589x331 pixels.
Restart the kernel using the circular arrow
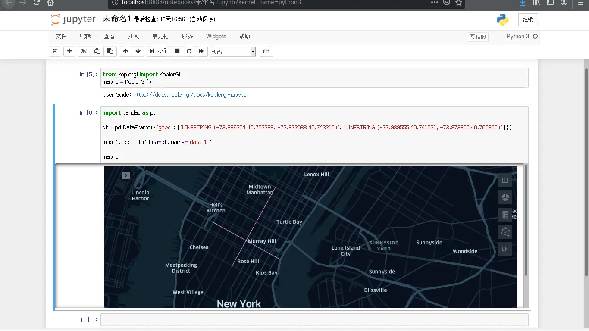[x=189, y=51]
